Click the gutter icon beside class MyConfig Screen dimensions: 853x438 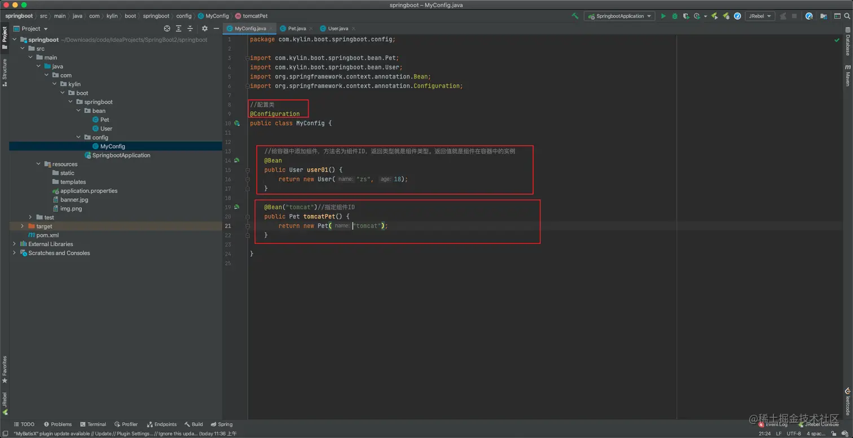tap(237, 123)
